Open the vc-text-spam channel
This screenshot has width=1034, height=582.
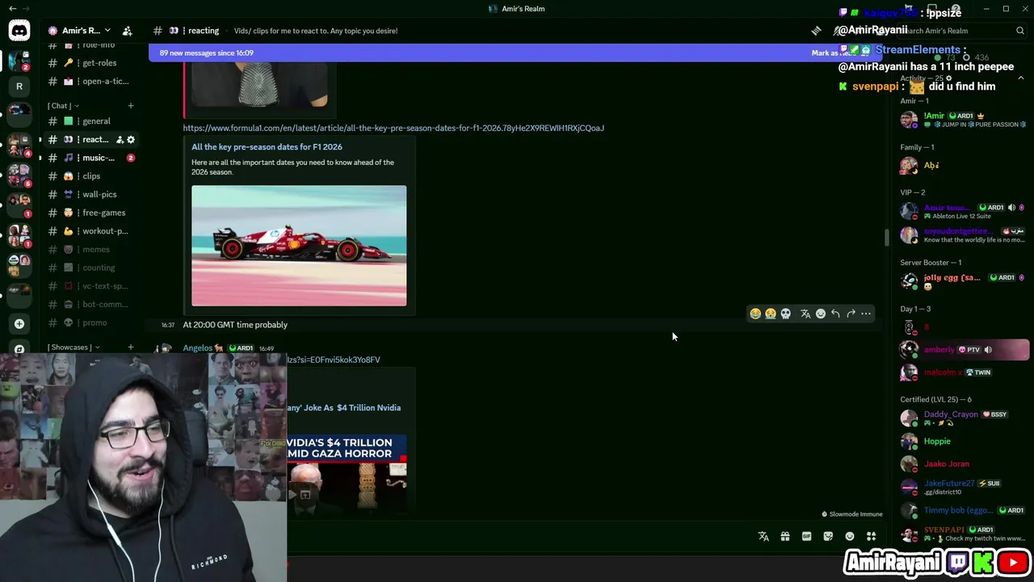click(90, 286)
